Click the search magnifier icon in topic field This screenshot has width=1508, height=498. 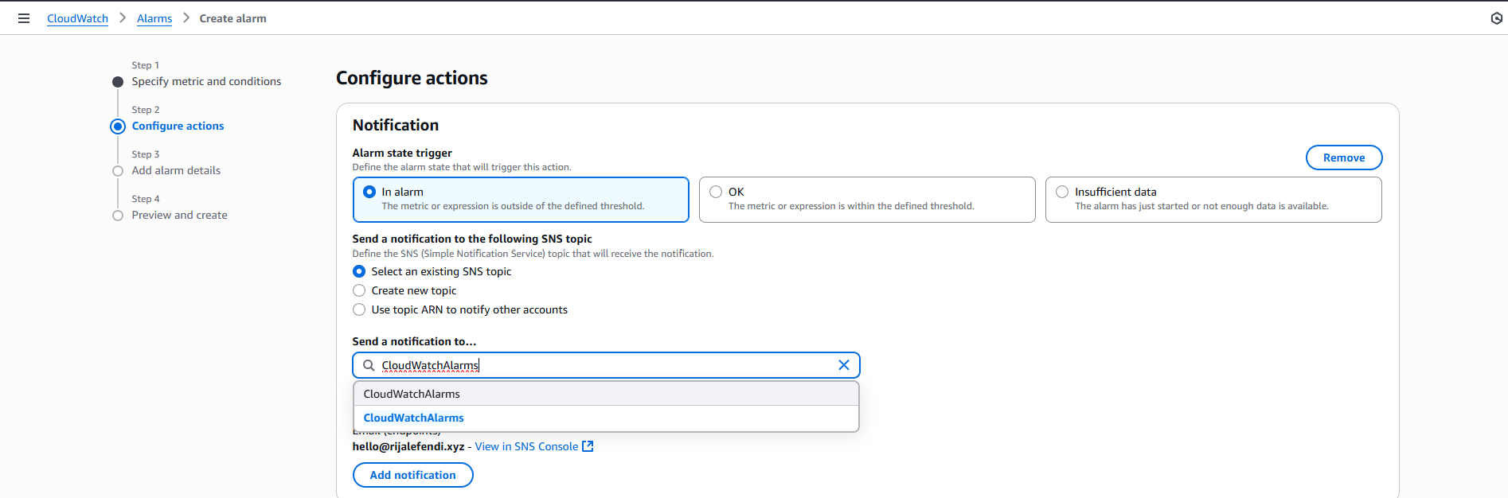(x=369, y=365)
